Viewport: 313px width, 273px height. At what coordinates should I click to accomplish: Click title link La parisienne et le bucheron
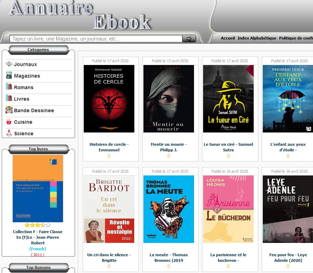(228, 257)
